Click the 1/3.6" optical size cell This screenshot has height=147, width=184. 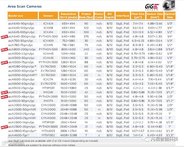coord(170,50)
